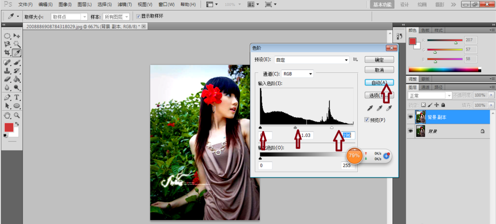Viewport: 496px width, 224px height.
Task: Toggle the 显示取样环 checkbox
Action: click(138, 16)
